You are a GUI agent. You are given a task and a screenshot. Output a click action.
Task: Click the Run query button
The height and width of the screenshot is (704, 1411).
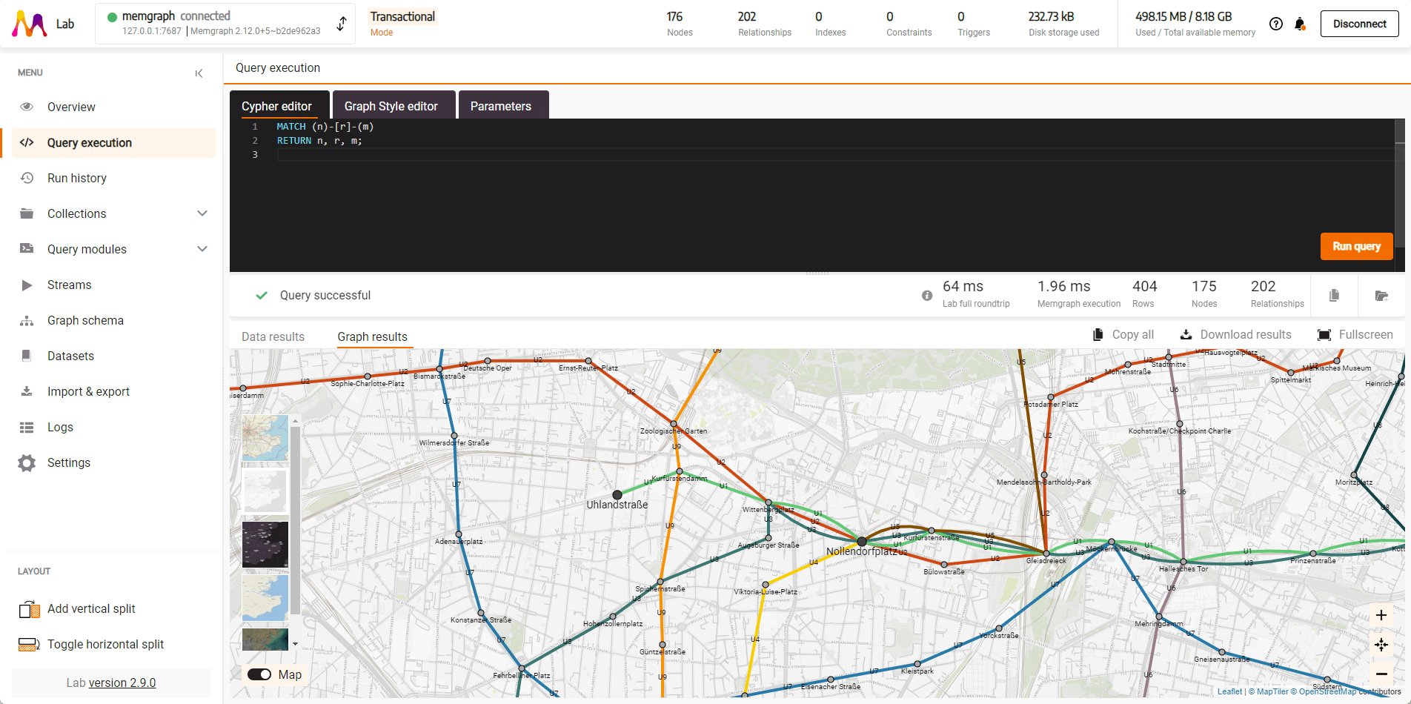tap(1356, 246)
